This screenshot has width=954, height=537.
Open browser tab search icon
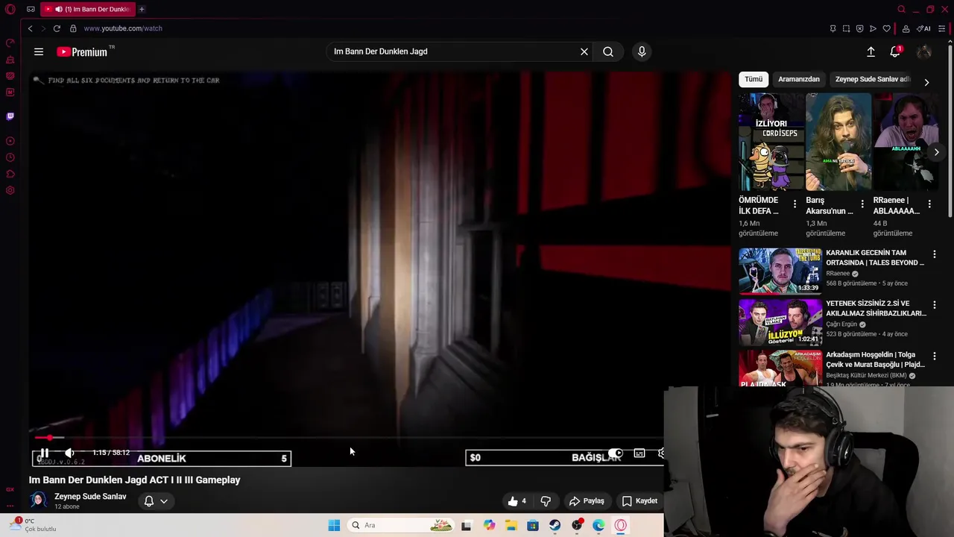901,9
